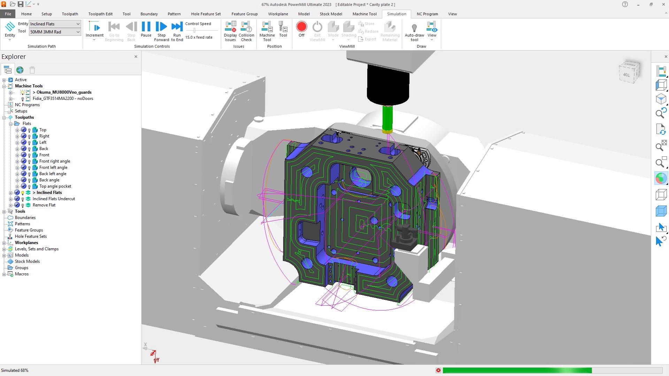Adjust the Control Speed slider
Viewport: 669px width, 376px height.
(194, 31)
